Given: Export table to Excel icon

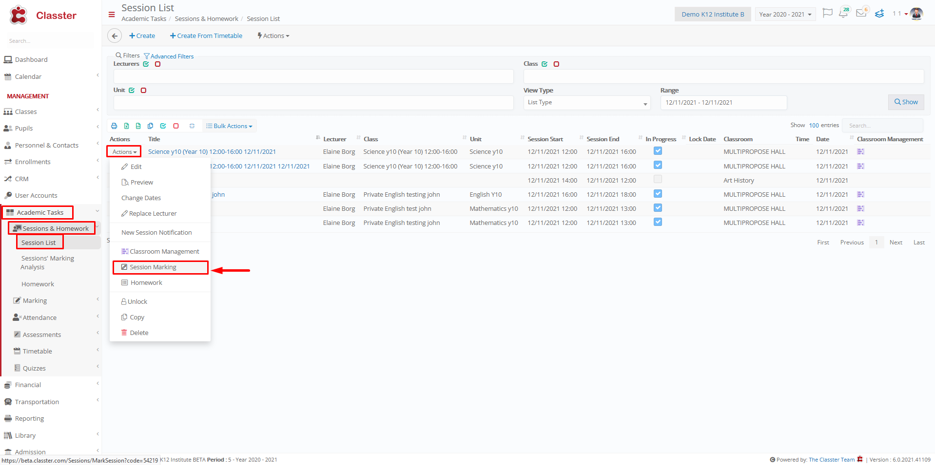Looking at the screenshot, I should (x=127, y=126).
